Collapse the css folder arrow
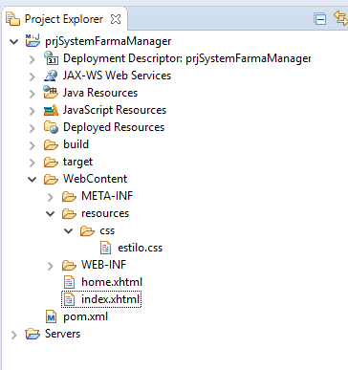 pyautogui.click(x=69, y=230)
